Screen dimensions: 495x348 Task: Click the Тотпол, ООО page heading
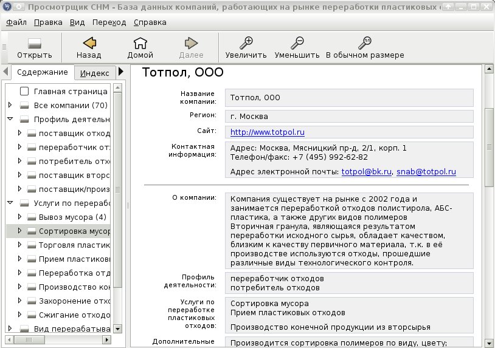tap(183, 72)
